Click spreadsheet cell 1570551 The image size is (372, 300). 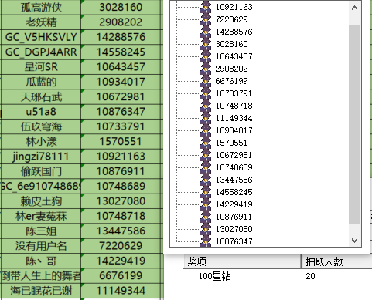tap(121, 141)
